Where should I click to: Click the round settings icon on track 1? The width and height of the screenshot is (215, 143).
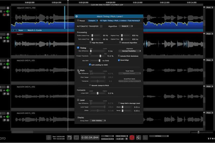coord(8,15)
